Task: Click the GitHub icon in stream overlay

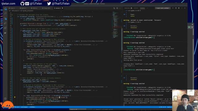Action: pyautogui.click(x=22, y=4)
